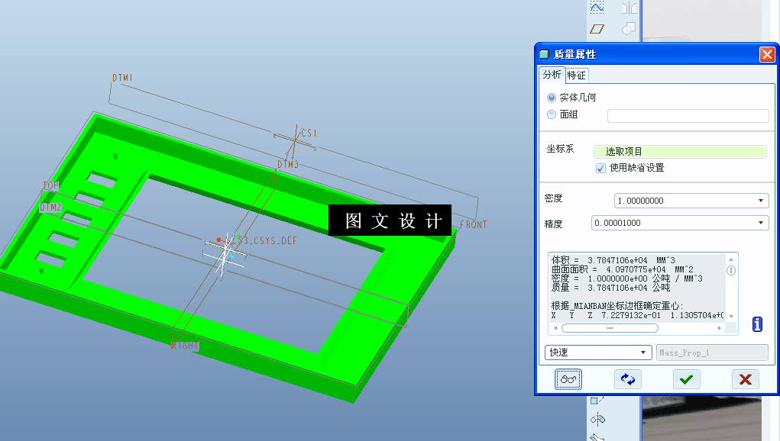Select the CS1 coordinate system label
Viewport: 780px width, 441px height.
pyautogui.click(x=309, y=133)
